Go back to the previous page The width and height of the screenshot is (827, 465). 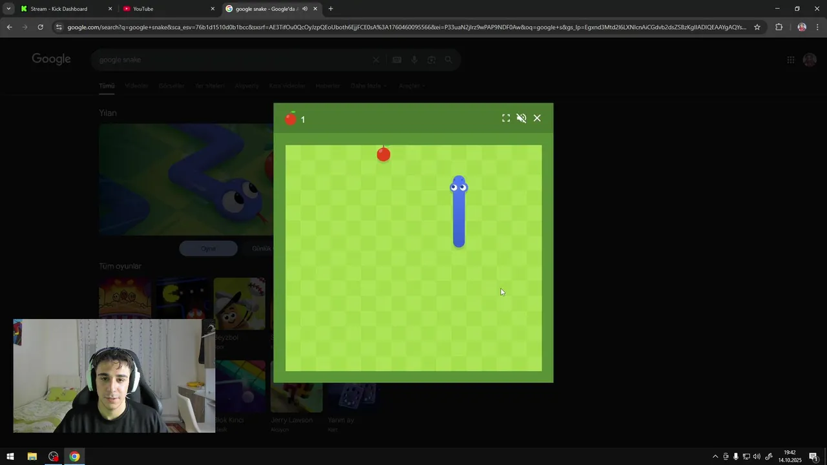[x=9, y=27]
